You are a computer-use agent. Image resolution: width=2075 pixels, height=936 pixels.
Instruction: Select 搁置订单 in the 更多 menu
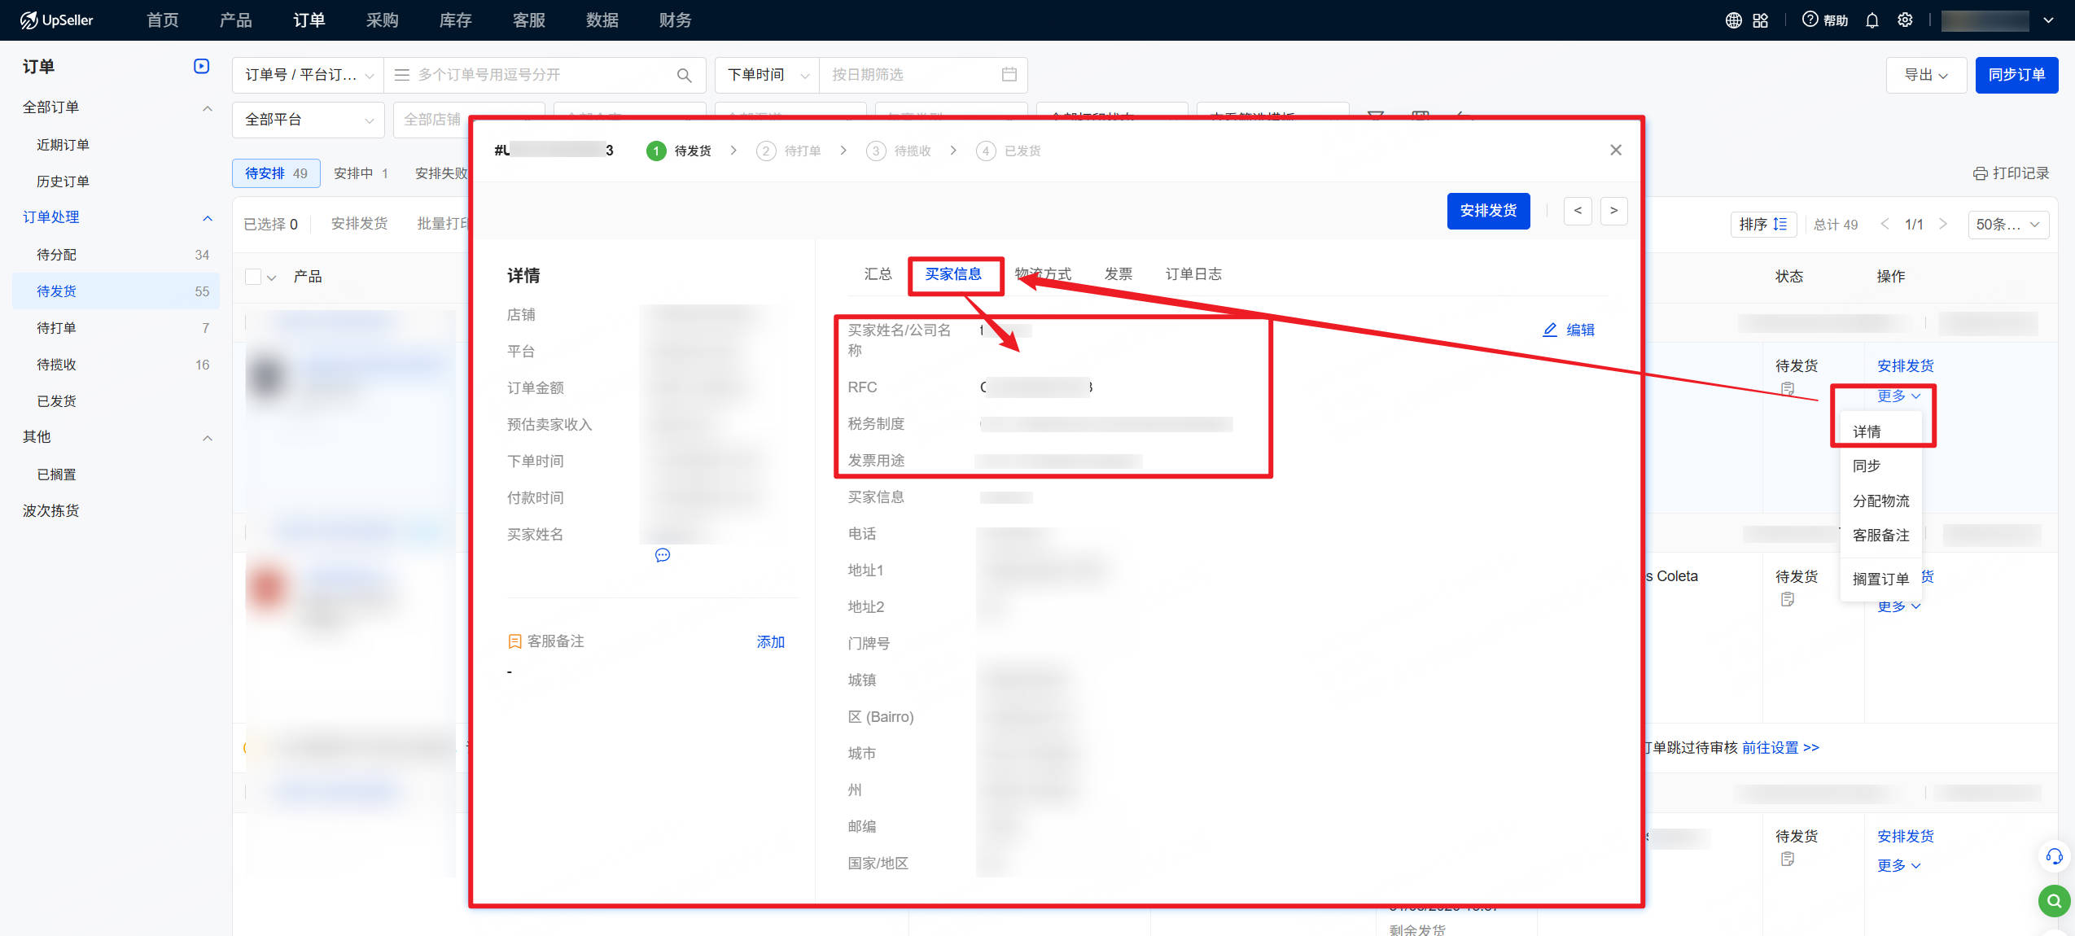pyautogui.click(x=1880, y=579)
